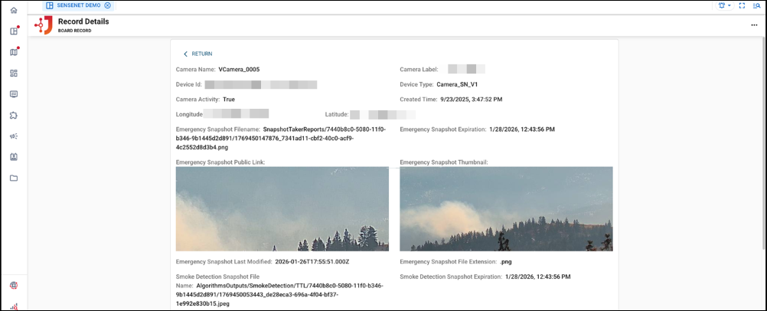767x311 pixels.
Task: Open the Emergency Snapshot Thumbnail image
Action: [506, 209]
